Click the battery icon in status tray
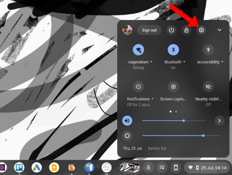The image size is (232, 175). point(197,168)
